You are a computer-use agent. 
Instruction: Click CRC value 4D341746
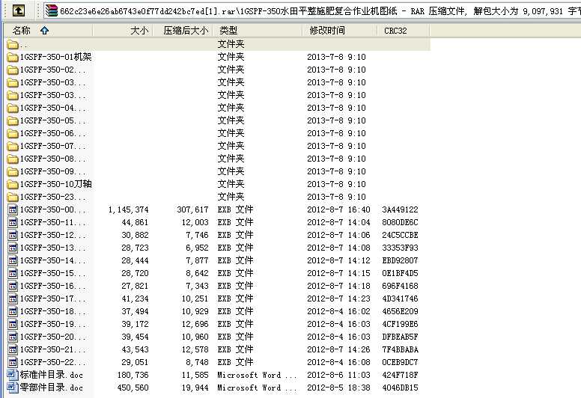tap(400, 298)
